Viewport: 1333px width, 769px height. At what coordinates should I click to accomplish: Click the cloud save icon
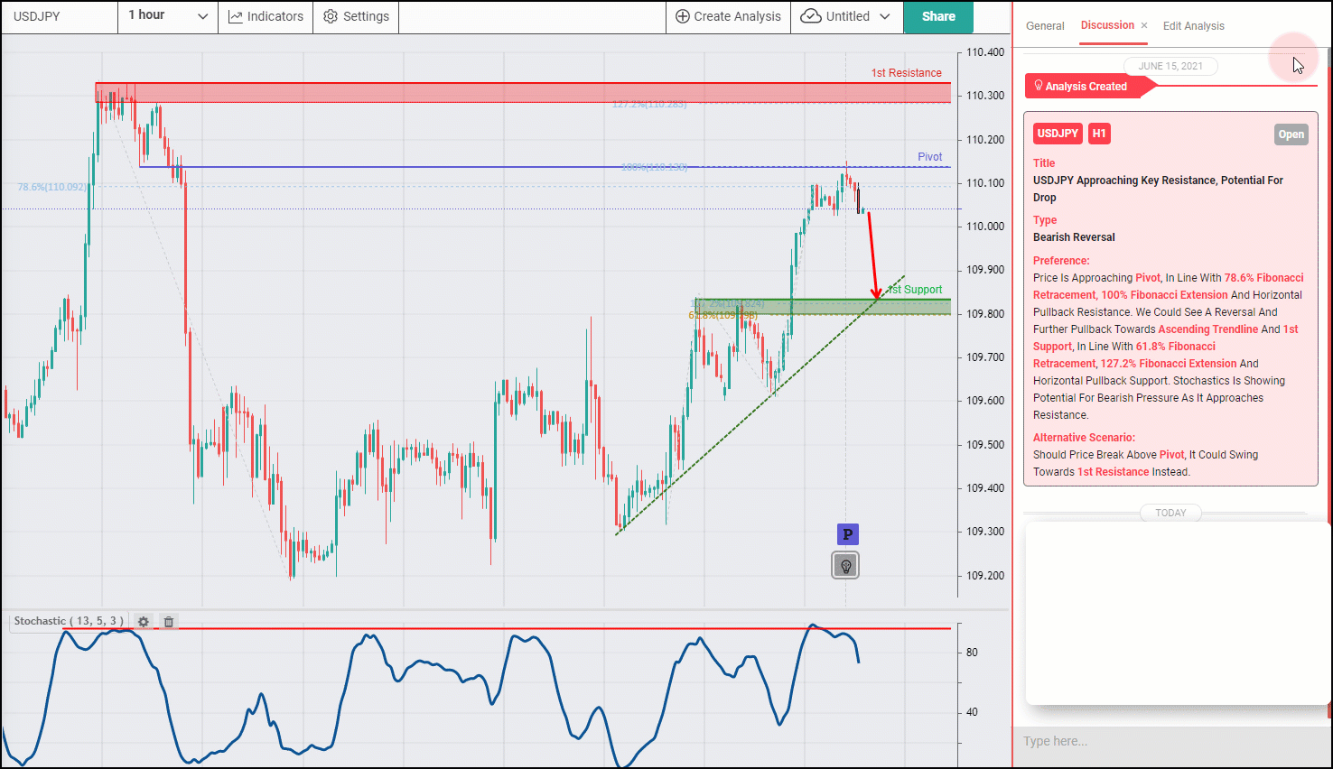(811, 16)
